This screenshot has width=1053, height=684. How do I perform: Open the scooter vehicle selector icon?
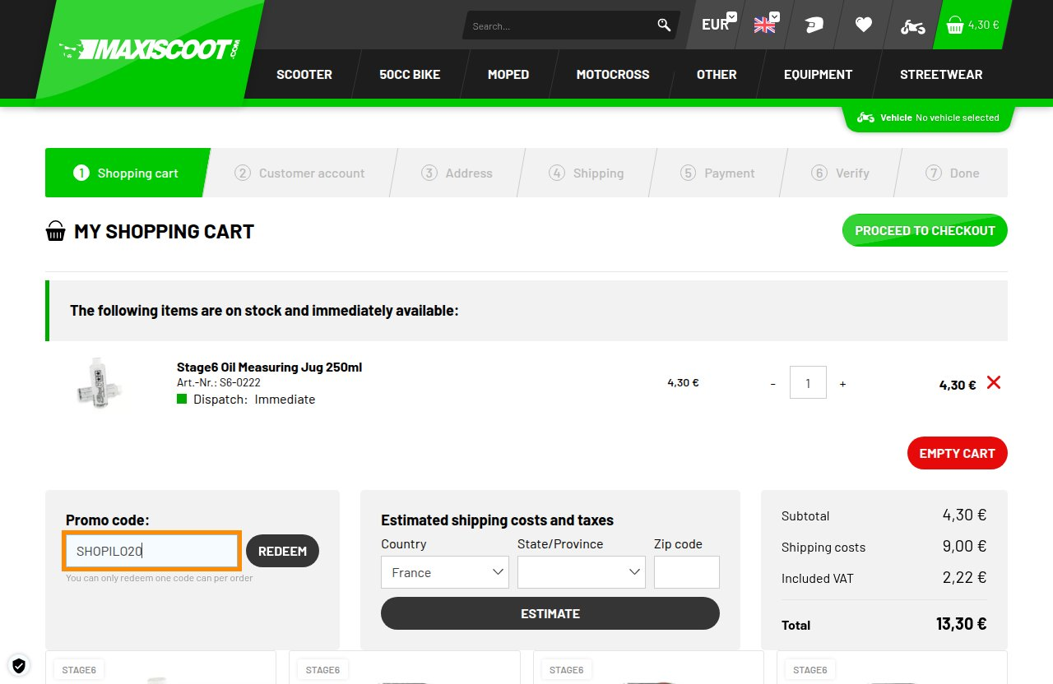pyautogui.click(x=912, y=26)
